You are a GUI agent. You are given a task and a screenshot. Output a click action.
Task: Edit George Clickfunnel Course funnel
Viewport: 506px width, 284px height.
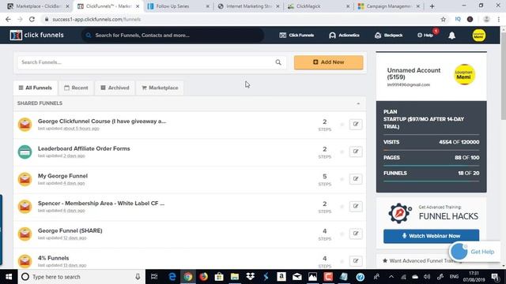coord(356,125)
